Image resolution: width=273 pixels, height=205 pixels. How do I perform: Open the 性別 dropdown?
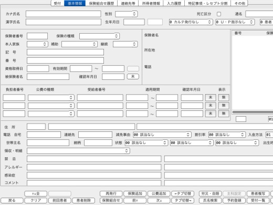click(x=127, y=14)
